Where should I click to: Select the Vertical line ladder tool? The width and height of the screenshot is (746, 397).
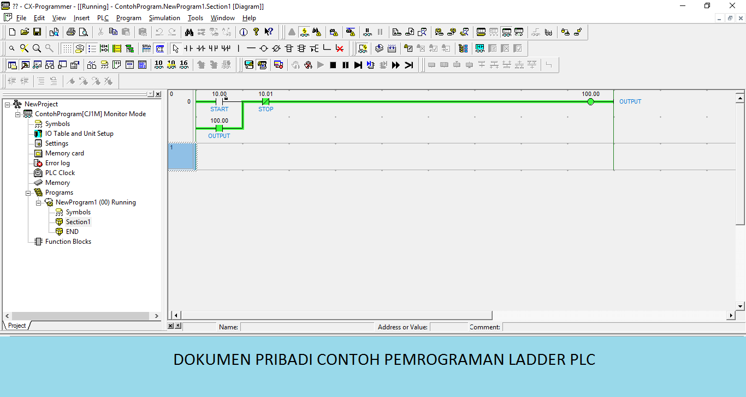tap(238, 48)
